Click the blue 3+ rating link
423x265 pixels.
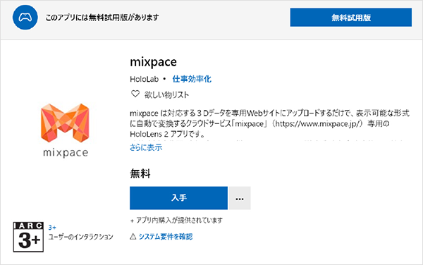(52, 227)
